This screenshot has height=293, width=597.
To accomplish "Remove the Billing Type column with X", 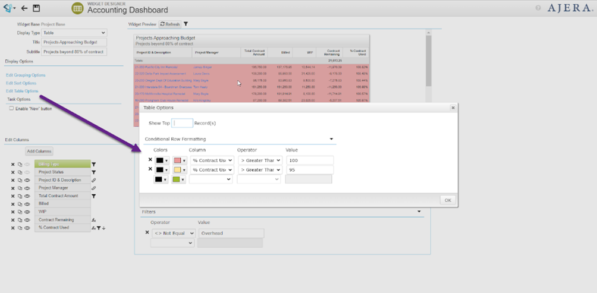I will [x=12, y=165].
